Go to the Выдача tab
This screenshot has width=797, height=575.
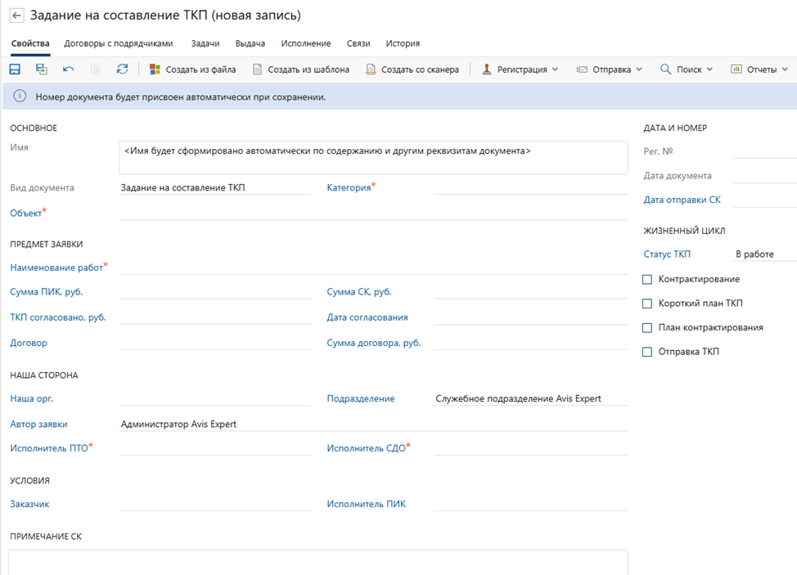click(250, 43)
